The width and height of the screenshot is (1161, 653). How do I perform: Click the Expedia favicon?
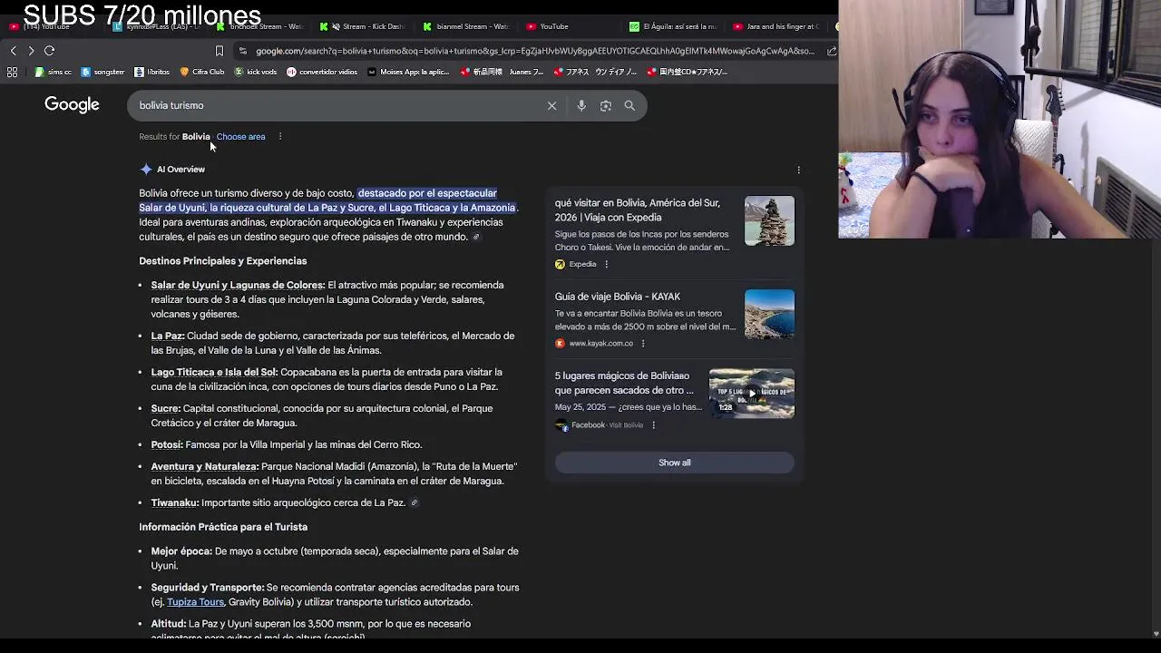click(x=560, y=265)
